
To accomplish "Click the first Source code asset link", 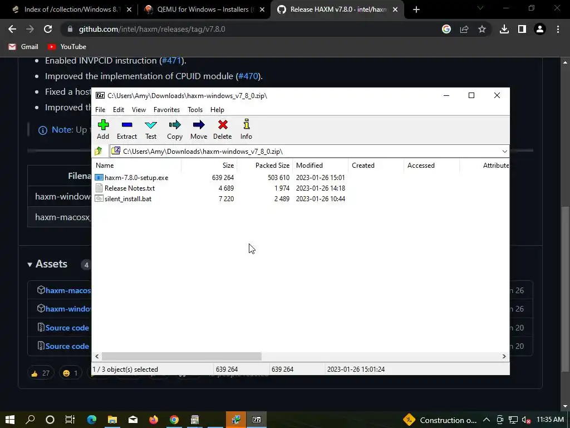I will point(67,328).
